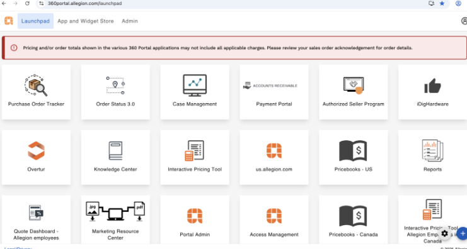The height and width of the screenshot is (249, 467).
Task: Click the Access Management label text
Action: point(274,235)
